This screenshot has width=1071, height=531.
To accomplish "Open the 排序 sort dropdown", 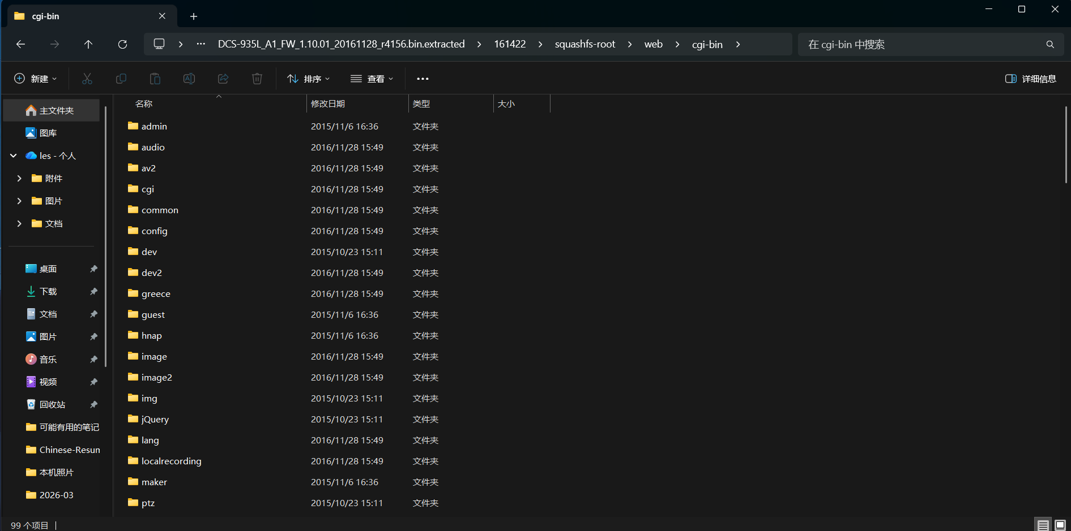I will [x=309, y=79].
